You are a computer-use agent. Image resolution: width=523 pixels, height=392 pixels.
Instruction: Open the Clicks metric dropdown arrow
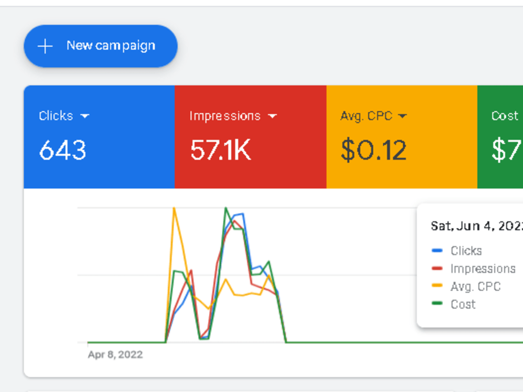(x=85, y=116)
